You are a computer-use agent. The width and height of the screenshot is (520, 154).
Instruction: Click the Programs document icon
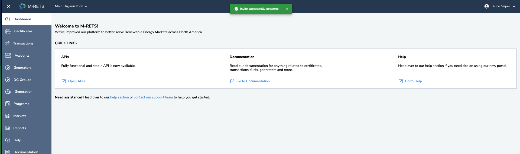click(x=8, y=104)
